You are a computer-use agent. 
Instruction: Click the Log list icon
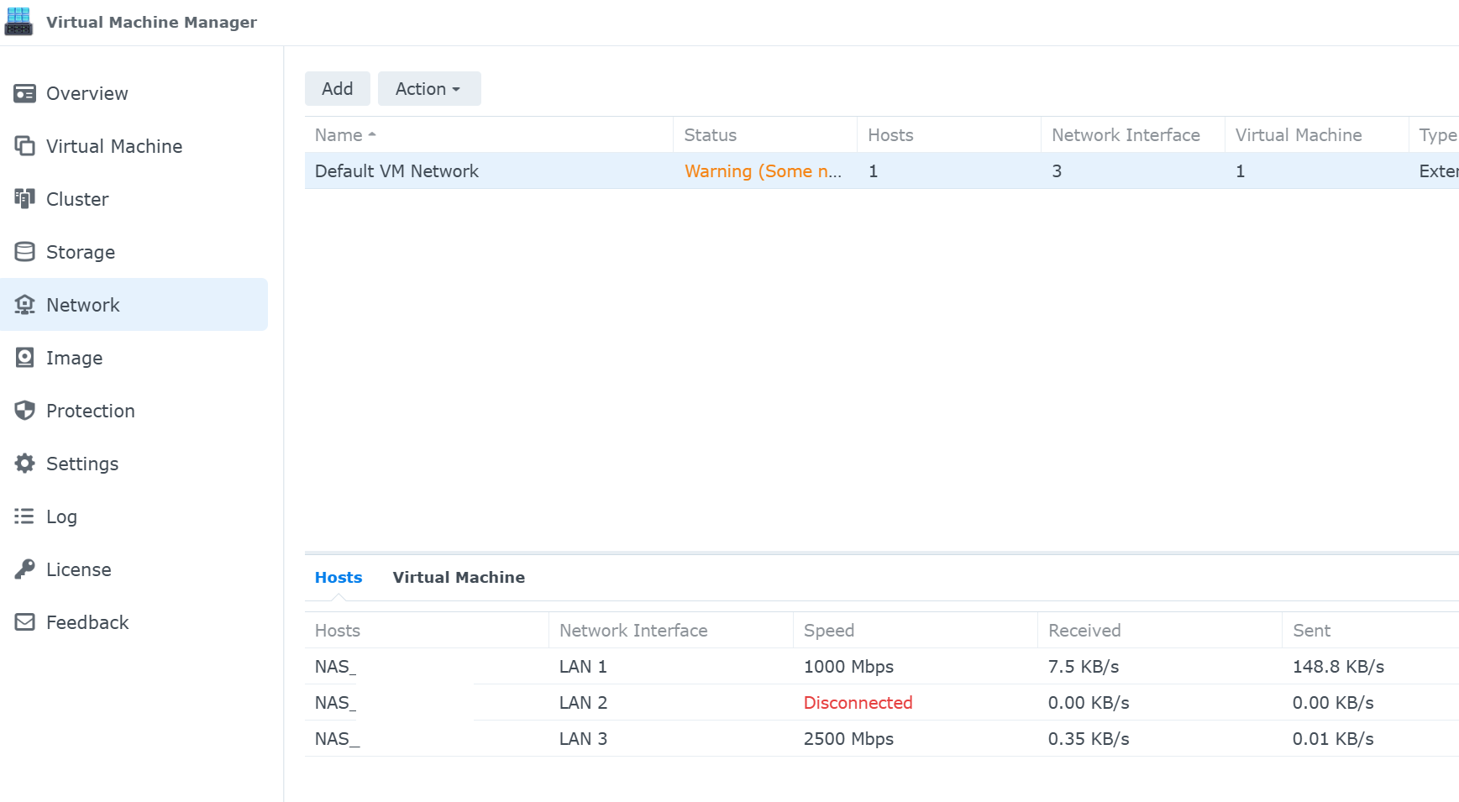pos(25,516)
